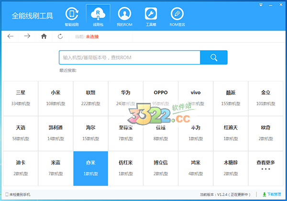Screen dimensions: 287x201
Task: Select the 小米 brand tile
Action: point(55,97)
